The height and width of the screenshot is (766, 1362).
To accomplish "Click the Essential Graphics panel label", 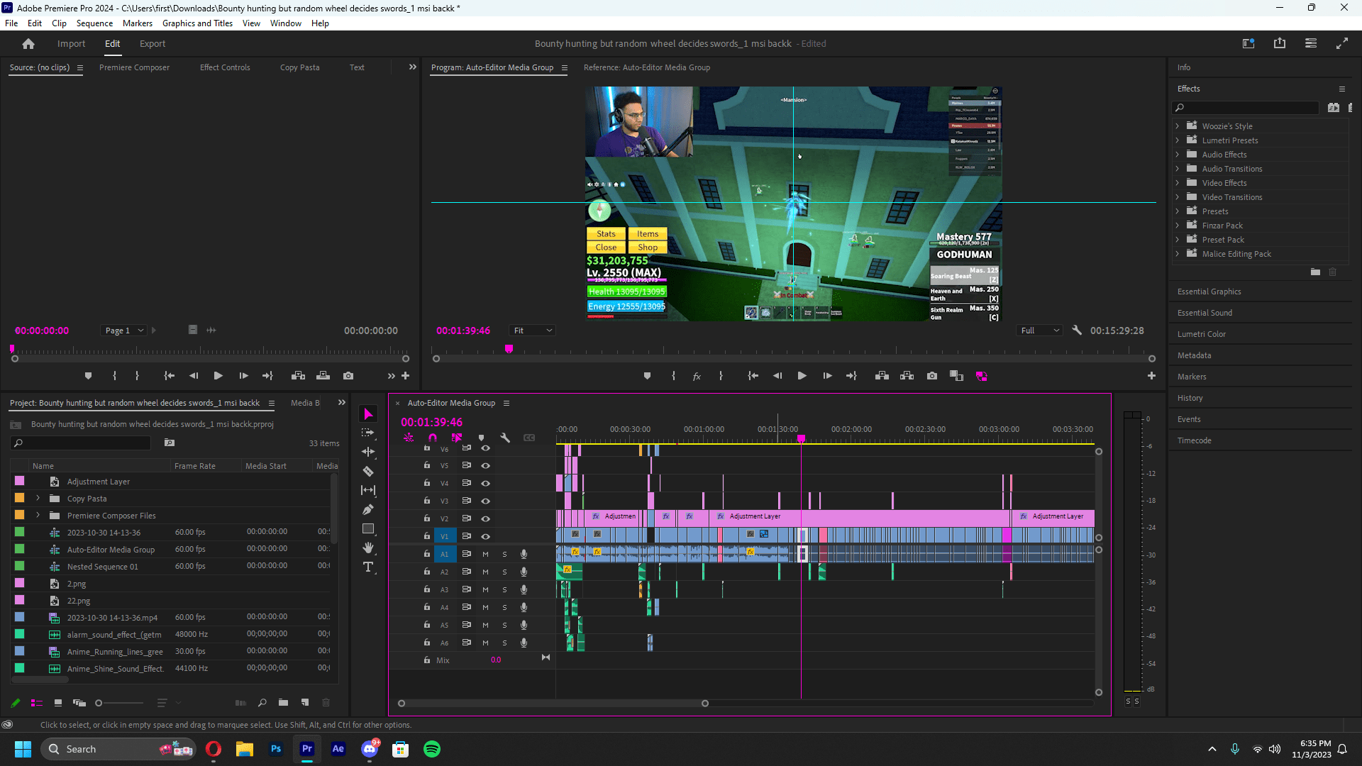I will click(x=1209, y=292).
